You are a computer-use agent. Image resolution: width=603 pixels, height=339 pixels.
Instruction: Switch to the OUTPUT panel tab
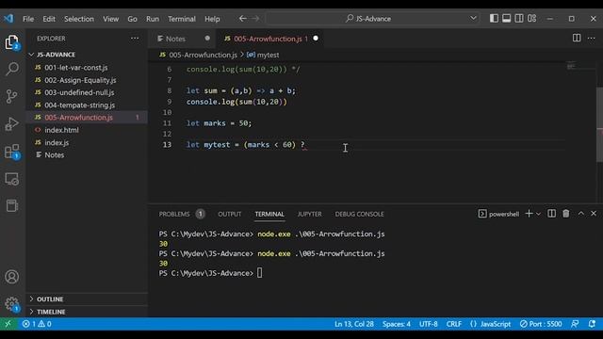pos(230,214)
